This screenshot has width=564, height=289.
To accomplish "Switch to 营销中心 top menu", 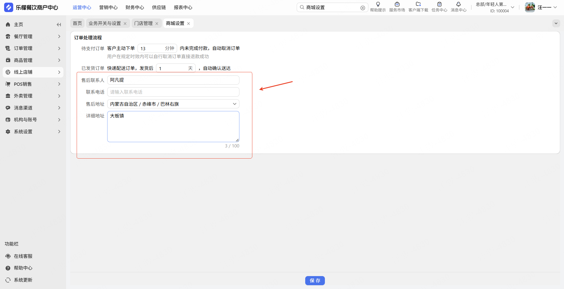I will coord(108,7).
